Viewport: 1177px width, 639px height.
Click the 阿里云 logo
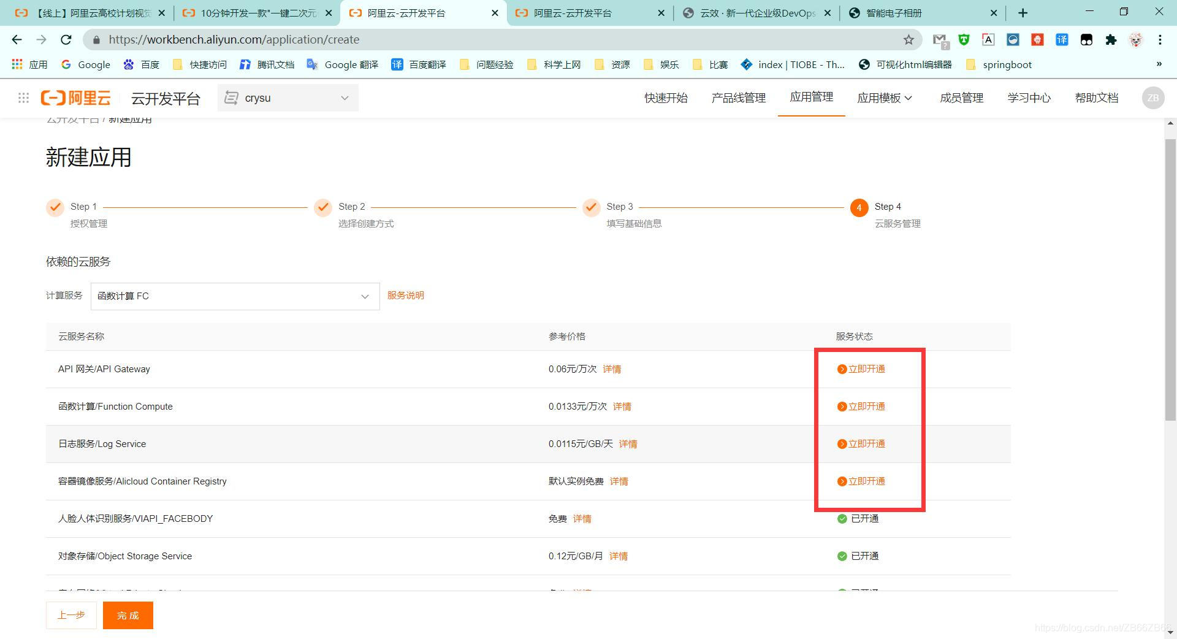pyautogui.click(x=76, y=98)
